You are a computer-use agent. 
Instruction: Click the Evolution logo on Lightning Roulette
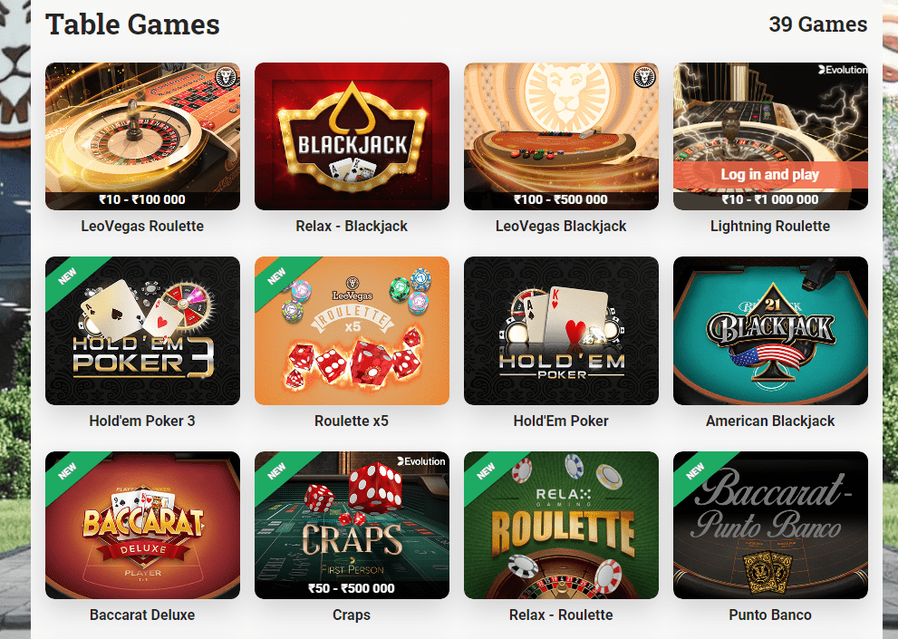coord(842,70)
